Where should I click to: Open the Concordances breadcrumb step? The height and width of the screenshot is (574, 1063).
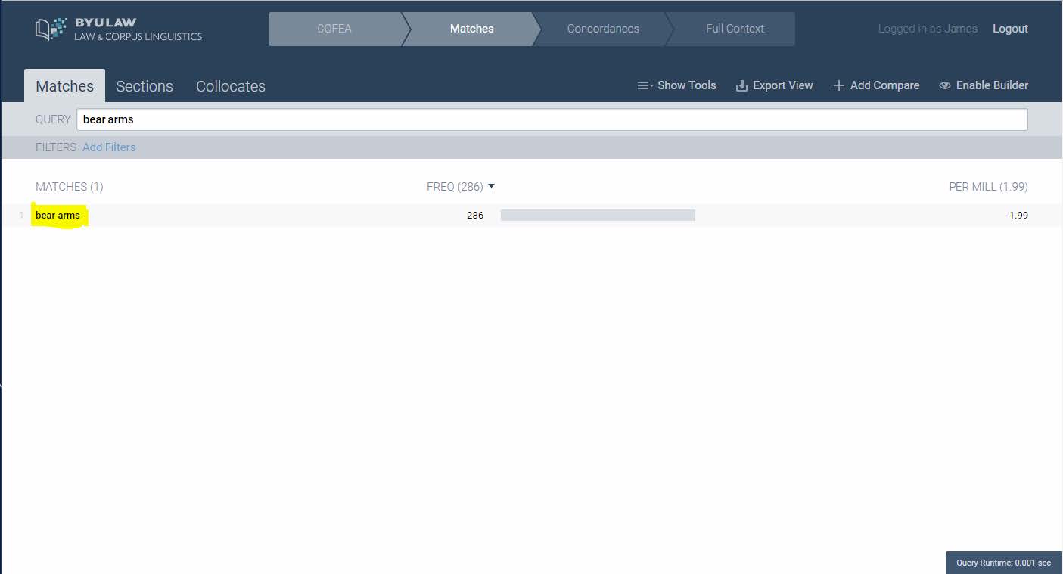point(602,29)
